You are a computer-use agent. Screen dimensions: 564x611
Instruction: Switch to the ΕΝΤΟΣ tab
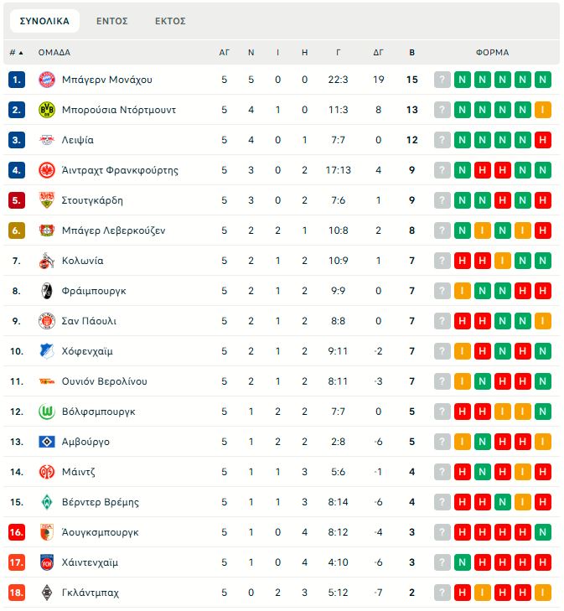click(x=112, y=21)
